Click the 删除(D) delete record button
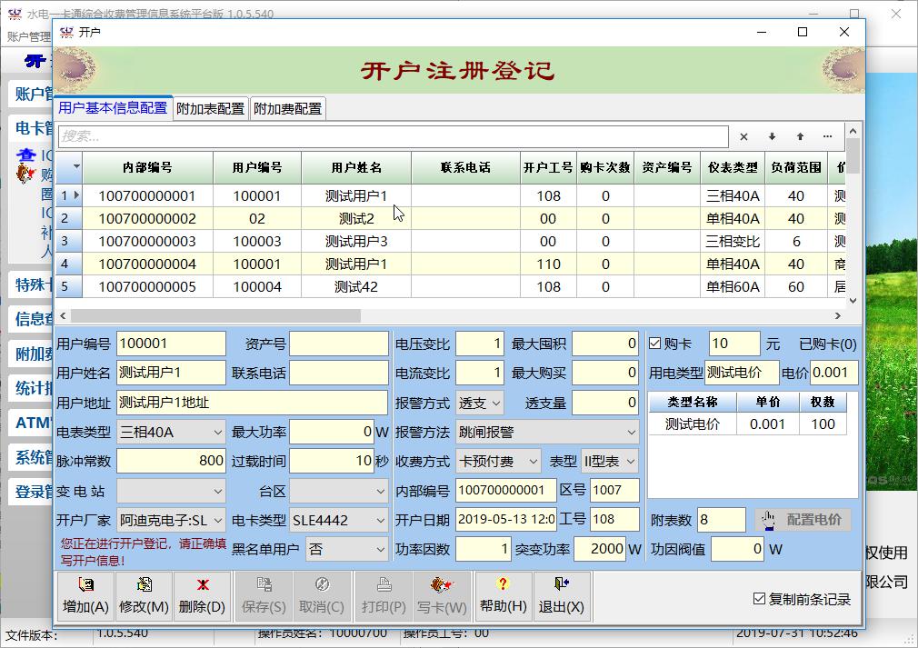Screen dimensions: 918x648 click(202, 596)
